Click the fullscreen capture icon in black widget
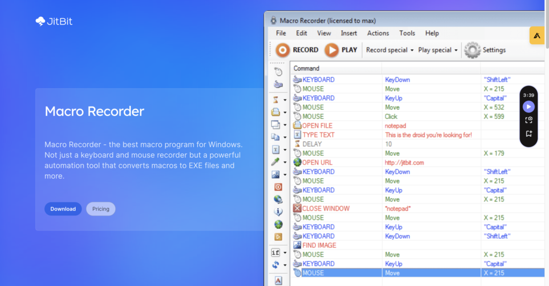Image resolution: width=549 pixels, height=286 pixels. [529, 120]
